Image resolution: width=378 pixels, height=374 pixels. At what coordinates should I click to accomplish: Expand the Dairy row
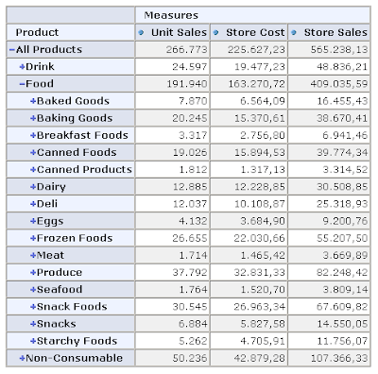(33, 187)
